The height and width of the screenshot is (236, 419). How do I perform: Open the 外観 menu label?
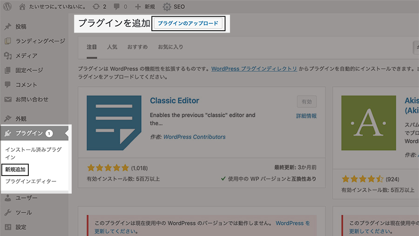point(21,118)
